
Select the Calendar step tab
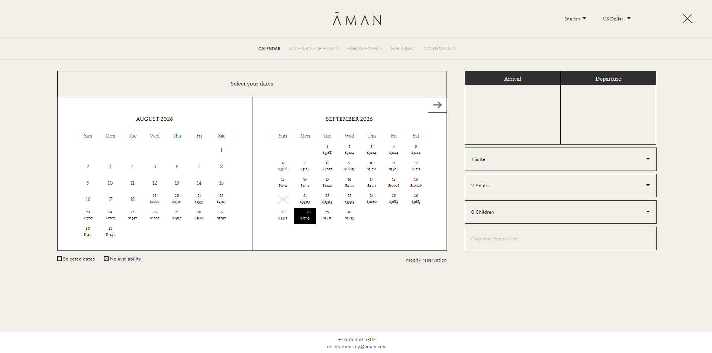269,49
